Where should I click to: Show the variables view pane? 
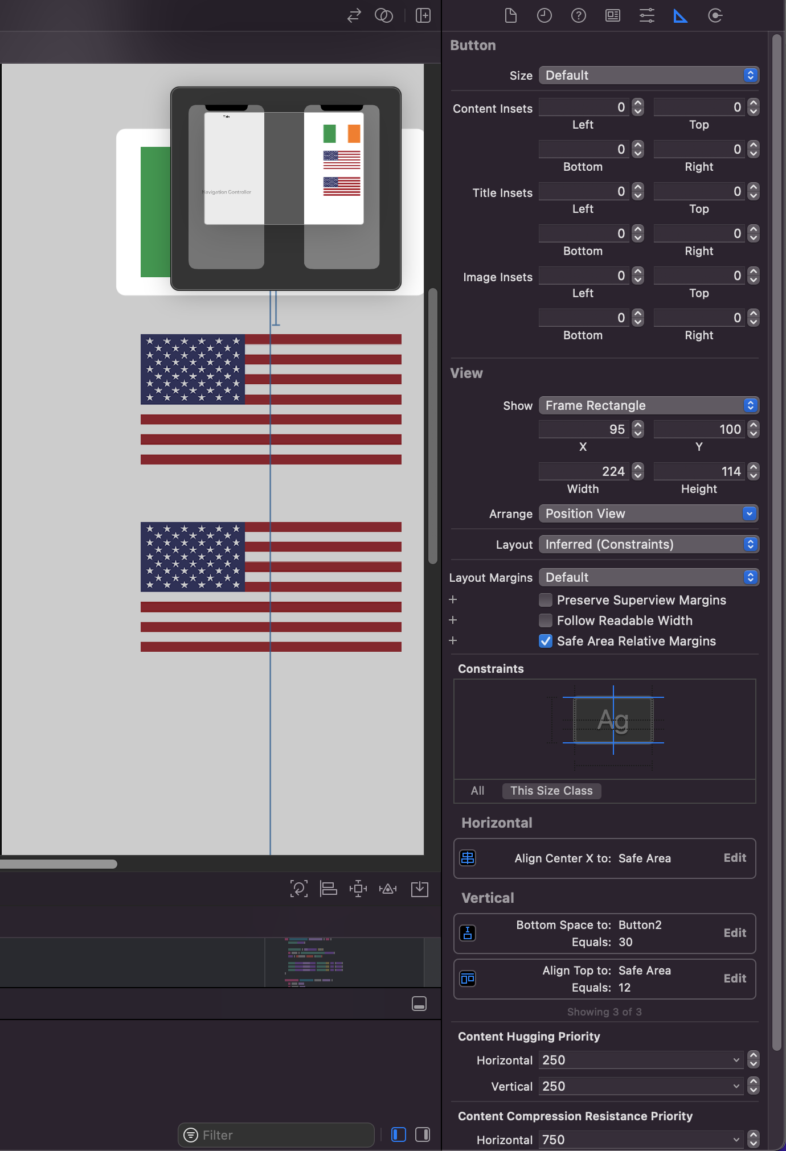[x=399, y=1134]
